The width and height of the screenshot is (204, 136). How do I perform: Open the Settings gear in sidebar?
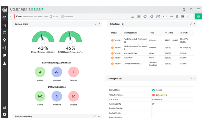[4, 115]
